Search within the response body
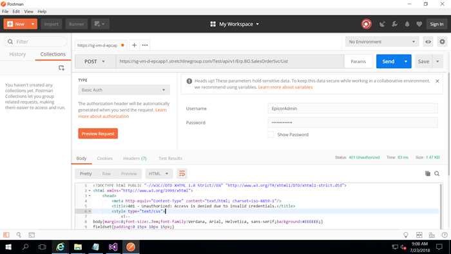Viewport: 451px width, 254px height. (x=437, y=173)
